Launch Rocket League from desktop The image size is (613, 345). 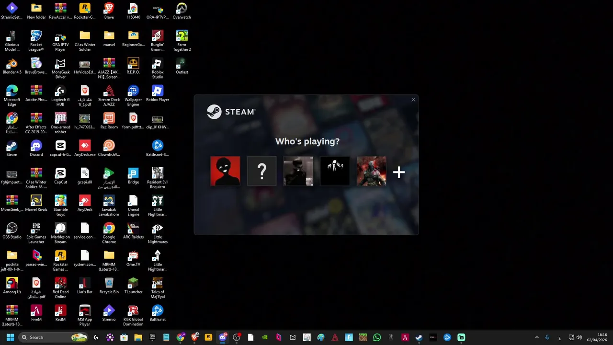36,41
